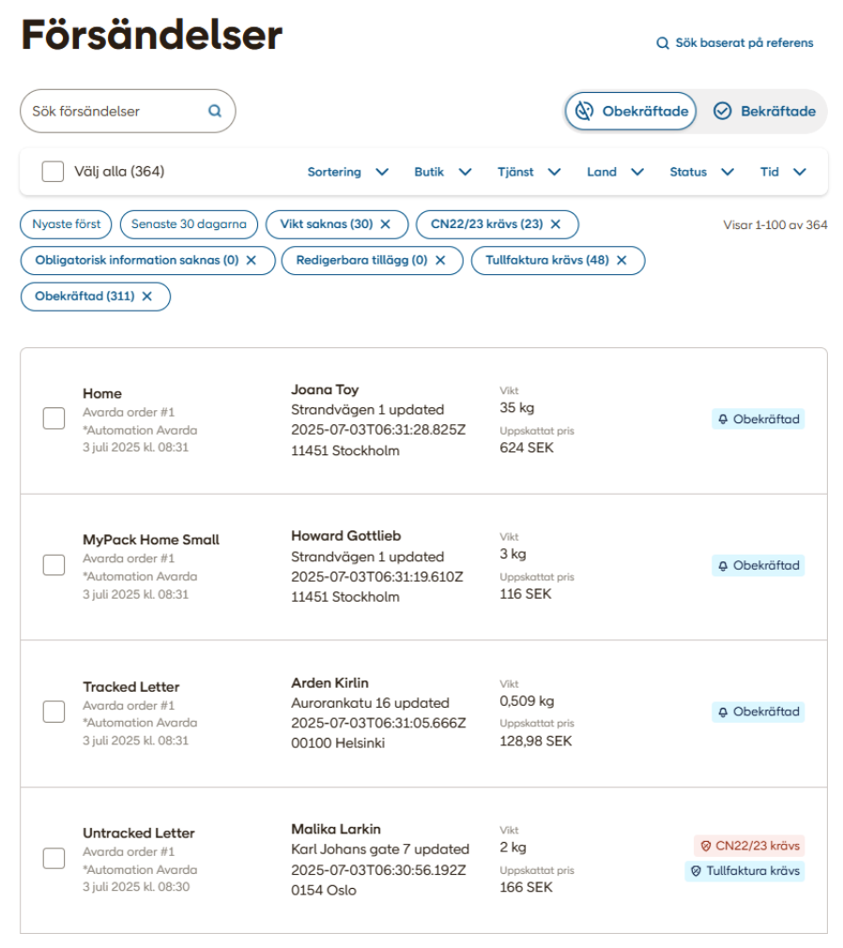
Task: Open the Untracked Letter shipment
Action: coord(139,833)
